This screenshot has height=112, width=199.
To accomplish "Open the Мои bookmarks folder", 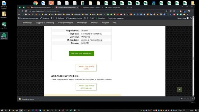I will pyautogui.click(x=99, y=15).
